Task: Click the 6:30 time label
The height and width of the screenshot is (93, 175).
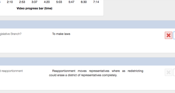Action: click(x=84, y=2)
